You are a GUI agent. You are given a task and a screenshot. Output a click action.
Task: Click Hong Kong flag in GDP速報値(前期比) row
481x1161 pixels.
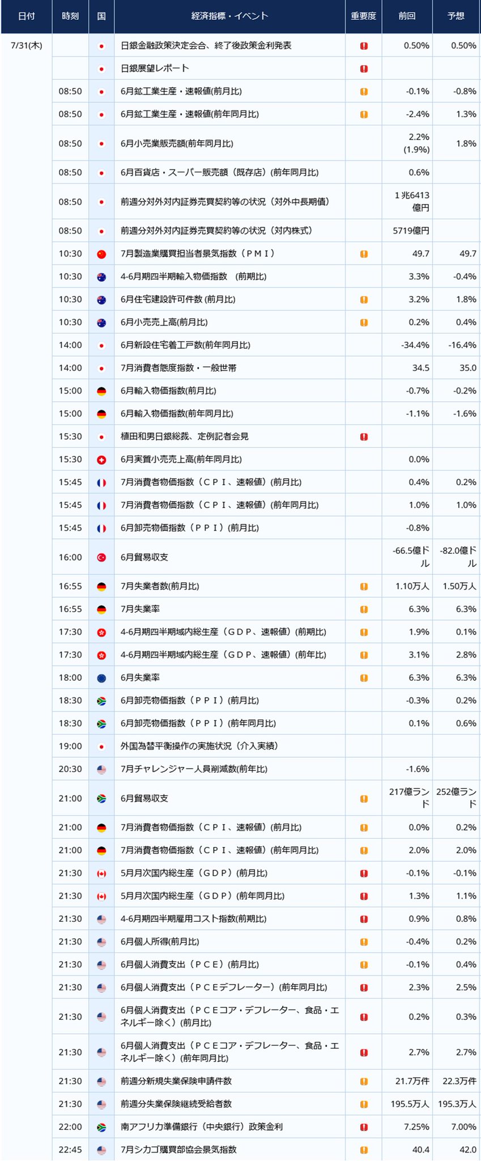[x=101, y=632]
